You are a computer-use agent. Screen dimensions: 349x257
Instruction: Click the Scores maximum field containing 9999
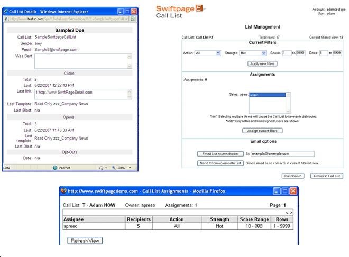300,53
